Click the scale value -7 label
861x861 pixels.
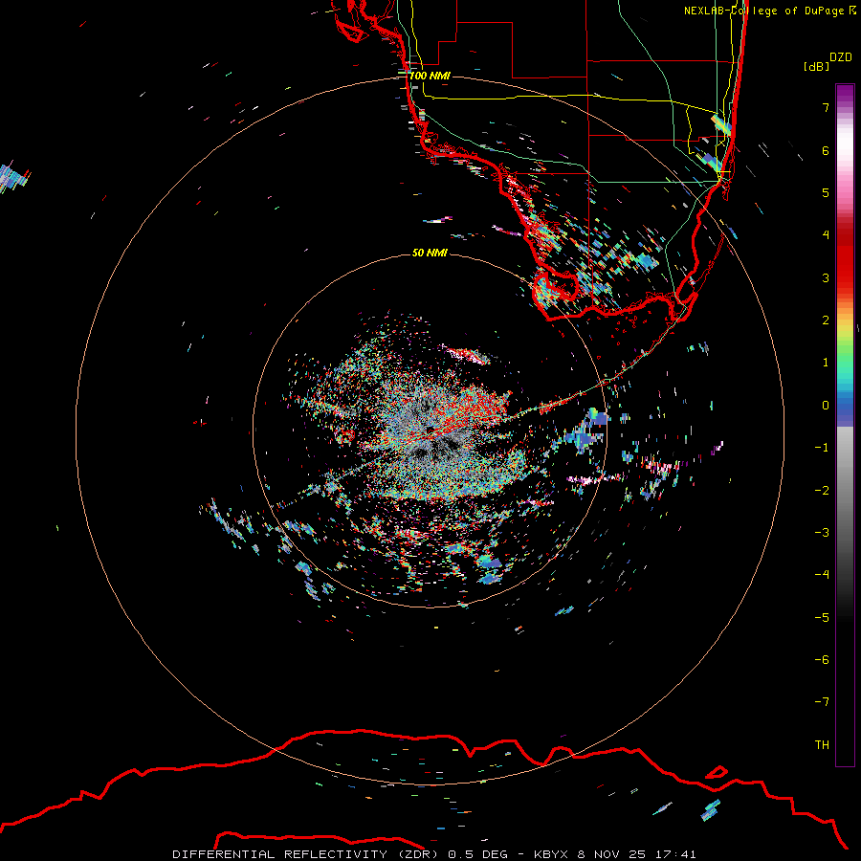[822, 702]
